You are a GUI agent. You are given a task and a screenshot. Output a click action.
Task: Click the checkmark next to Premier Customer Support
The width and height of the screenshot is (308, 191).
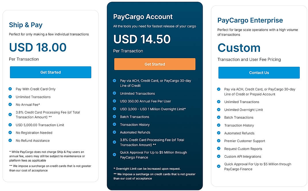(x=218, y=141)
